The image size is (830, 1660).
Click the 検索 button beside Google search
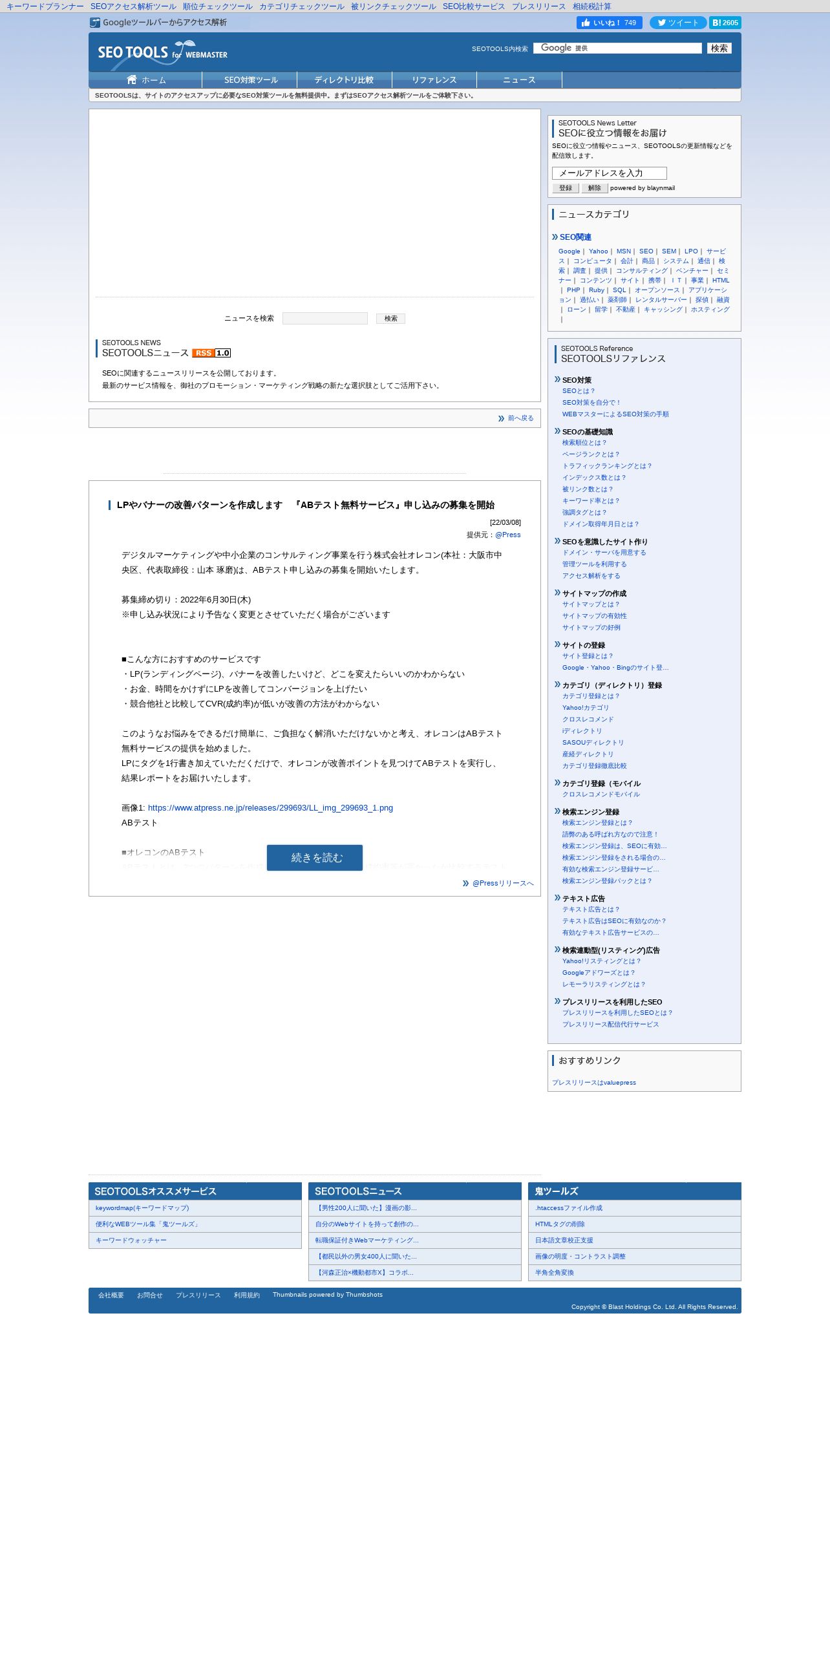tap(719, 48)
